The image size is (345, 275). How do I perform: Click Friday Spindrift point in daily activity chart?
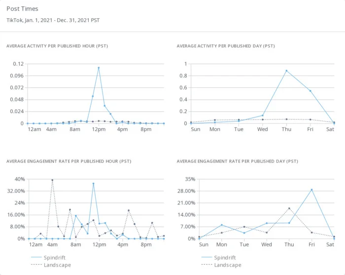point(310,91)
